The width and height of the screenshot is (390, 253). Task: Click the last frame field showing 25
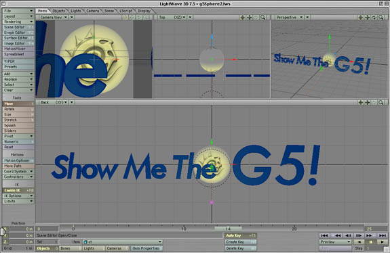coord(376,229)
